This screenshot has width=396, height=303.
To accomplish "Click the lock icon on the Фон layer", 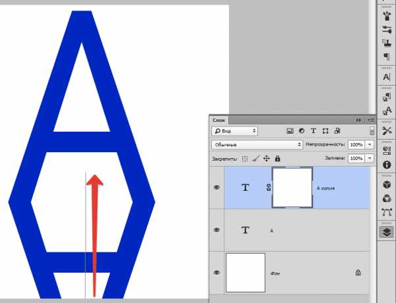I will pyautogui.click(x=358, y=273).
